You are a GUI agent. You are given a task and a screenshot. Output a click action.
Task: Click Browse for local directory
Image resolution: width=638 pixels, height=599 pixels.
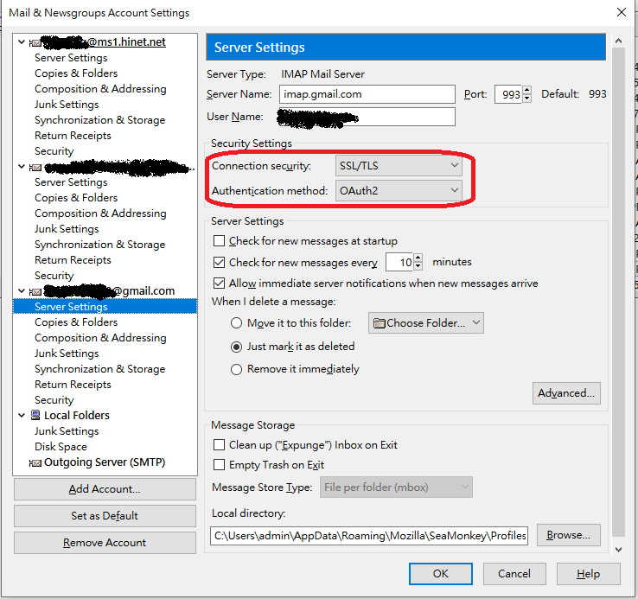(x=569, y=535)
